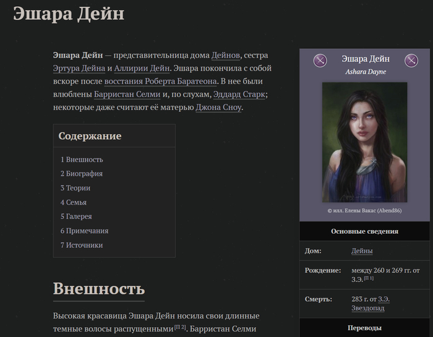Image resolution: width=433 pixels, height=337 pixels.
Task: Click footnote П 1 in birth row
Action: click(x=369, y=278)
